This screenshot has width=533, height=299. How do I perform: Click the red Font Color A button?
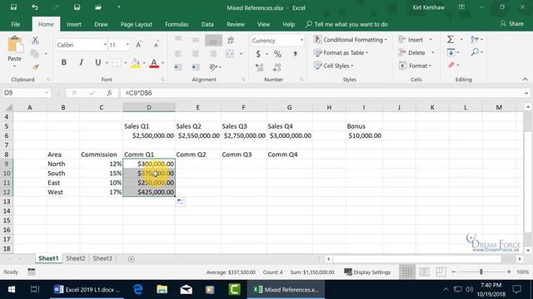coord(154,63)
